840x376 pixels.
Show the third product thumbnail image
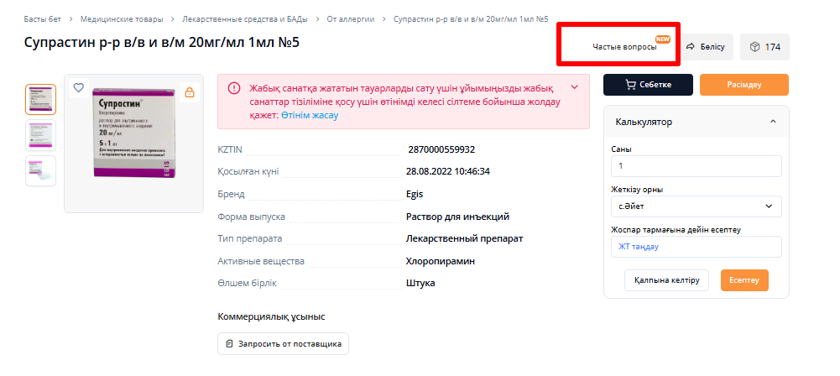click(40, 170)
